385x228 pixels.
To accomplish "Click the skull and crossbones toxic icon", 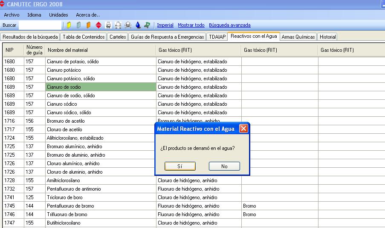I will (x=128, y=25).
